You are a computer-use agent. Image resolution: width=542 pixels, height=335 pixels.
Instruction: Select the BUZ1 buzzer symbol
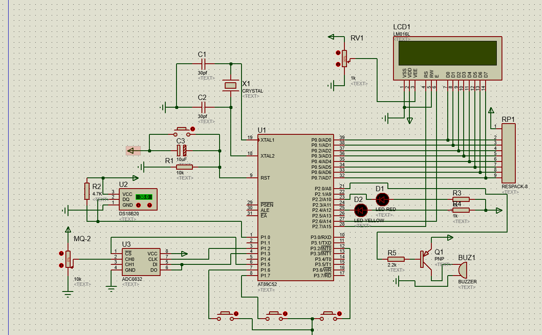(462, 270)
